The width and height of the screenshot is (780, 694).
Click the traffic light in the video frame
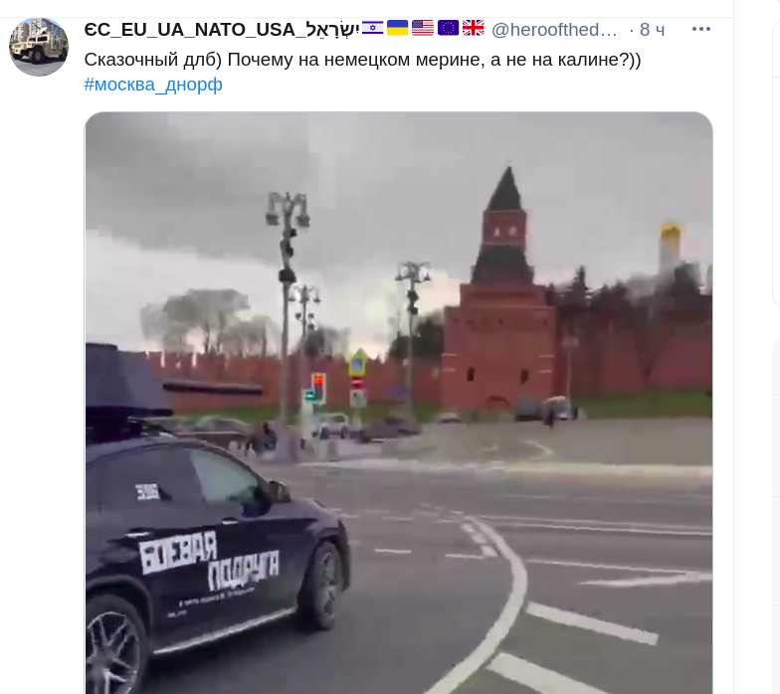coord(316,388)
